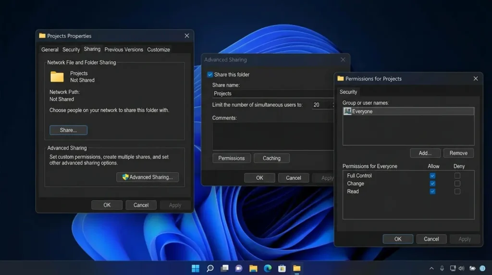This screenshot has width=492, height=275.
Task: Launch the Chat app from taskbar
Action: click(239, 268)
